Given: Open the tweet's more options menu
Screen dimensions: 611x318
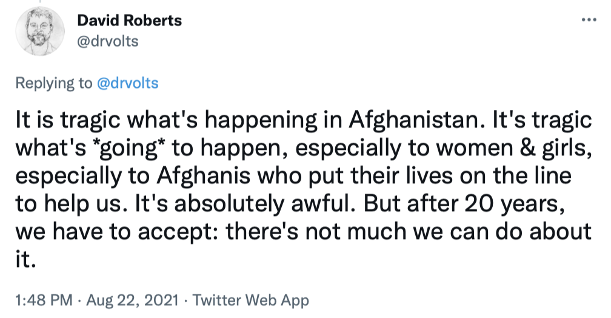Looking at the screenshot, I should tap(589, 20).
